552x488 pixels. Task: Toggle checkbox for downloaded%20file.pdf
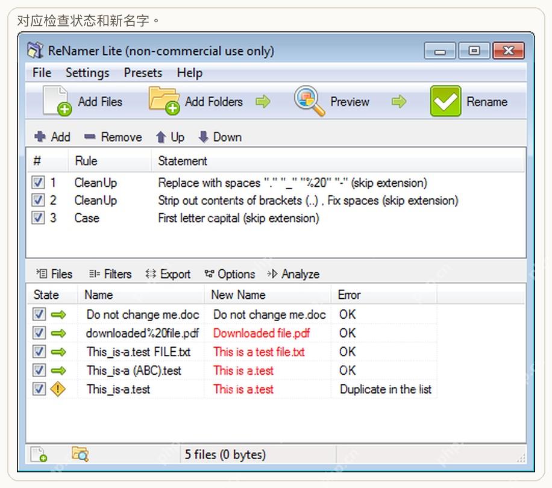coord(39,333)
